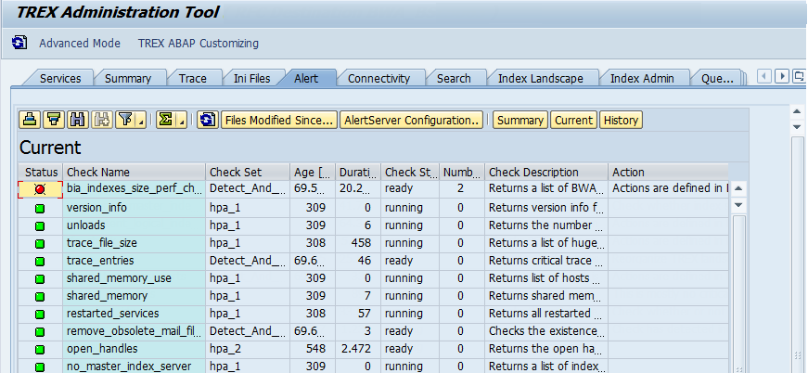Click the Sort Descending toolbar icon
This screenshot has width=808, height=373.
[x=54, y=120]
